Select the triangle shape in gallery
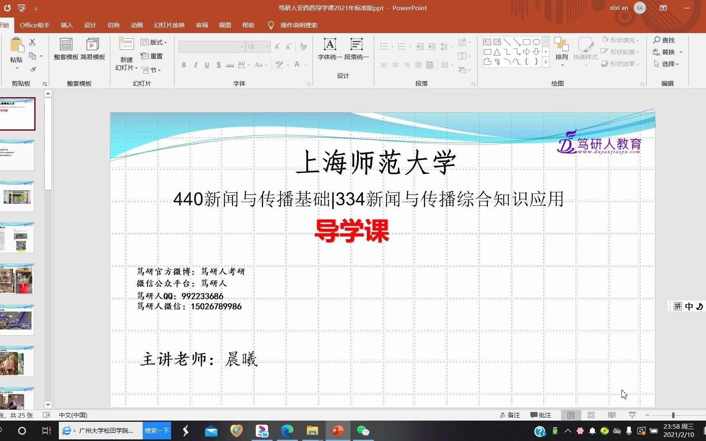706x441 pixels. click(497, 52)
